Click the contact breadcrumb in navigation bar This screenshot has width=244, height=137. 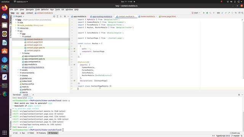click(29, 13)
